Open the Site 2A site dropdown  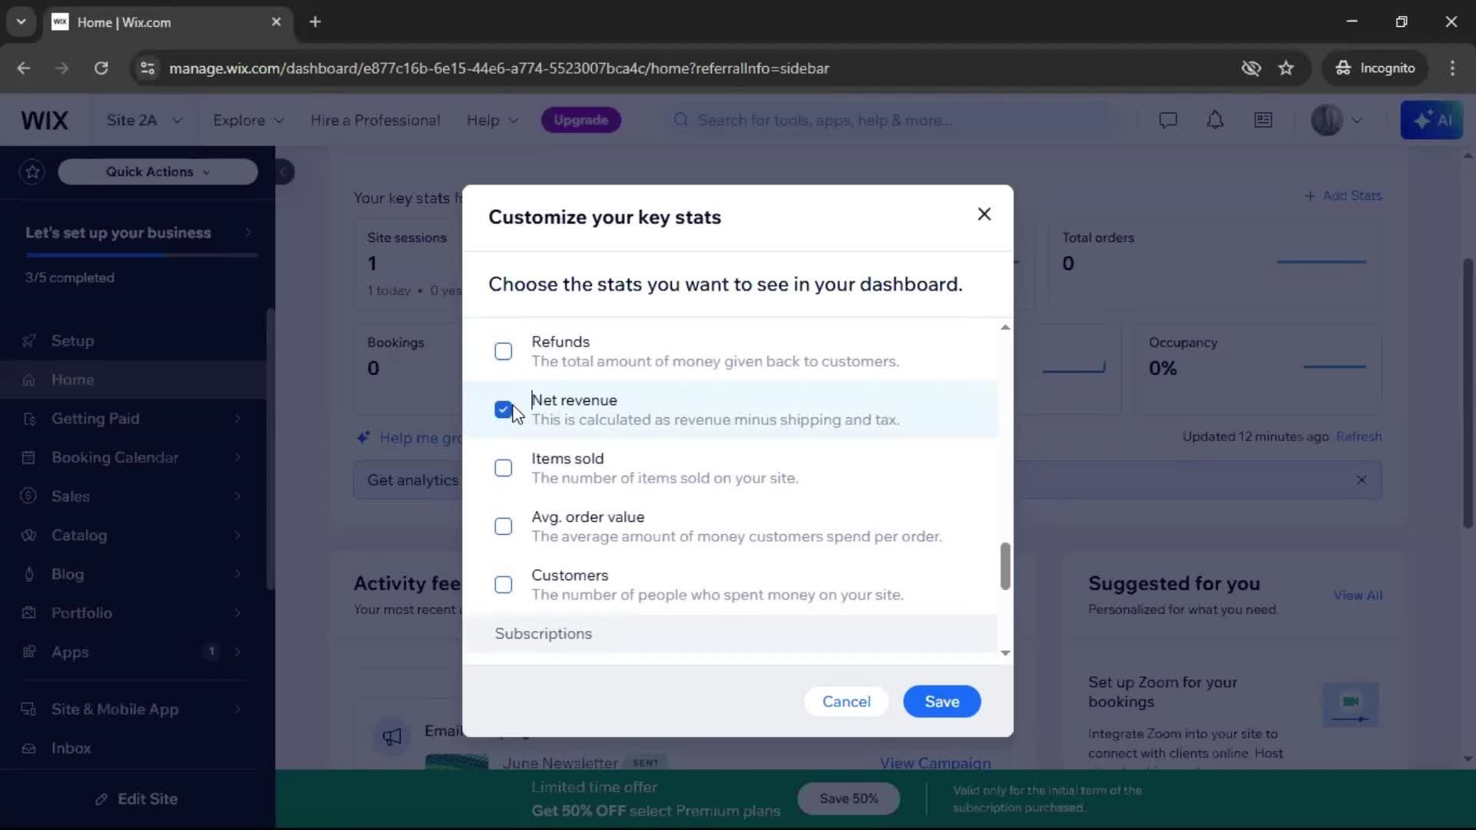coord(145,121)
